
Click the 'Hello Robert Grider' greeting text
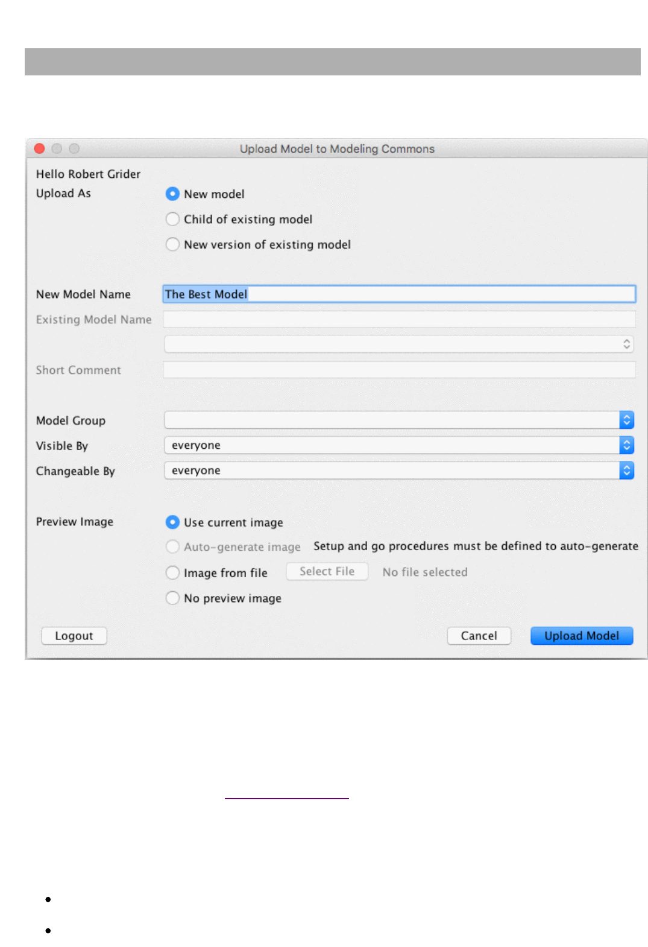pos(88,174)
